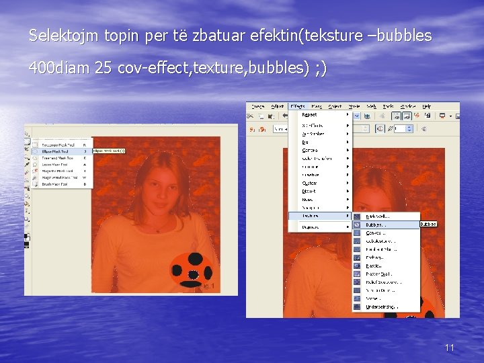Select the mask tool button in left toolbox
This screenshot has width=484, height=363.
click(27, 142)
